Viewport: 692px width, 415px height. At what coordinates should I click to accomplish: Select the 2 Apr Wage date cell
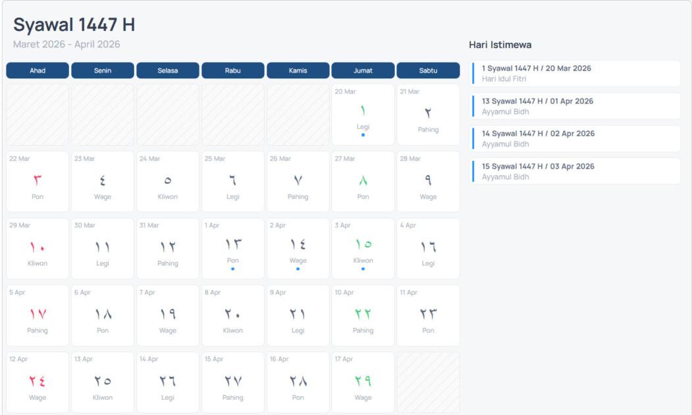[x=298, y=248]
